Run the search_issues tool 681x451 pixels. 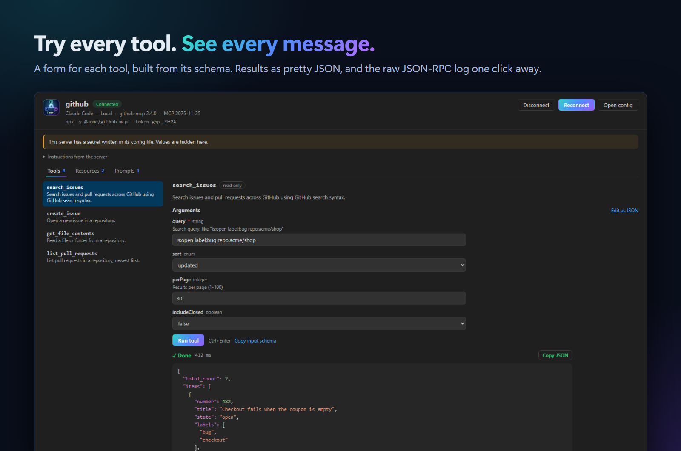click(188, 340)
